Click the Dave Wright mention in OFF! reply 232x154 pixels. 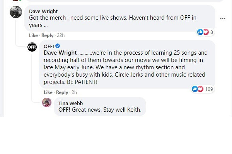61,53
